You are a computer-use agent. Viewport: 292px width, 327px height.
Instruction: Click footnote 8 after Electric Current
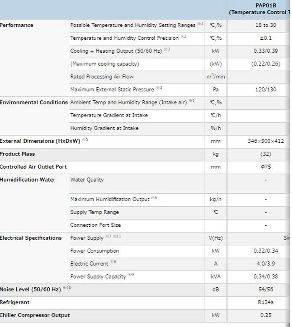(113, 262)
